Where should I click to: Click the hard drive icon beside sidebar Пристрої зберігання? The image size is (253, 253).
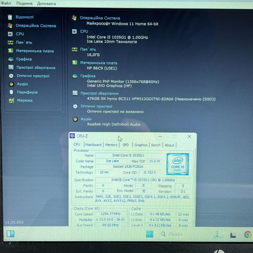click(x=11, y=67)
